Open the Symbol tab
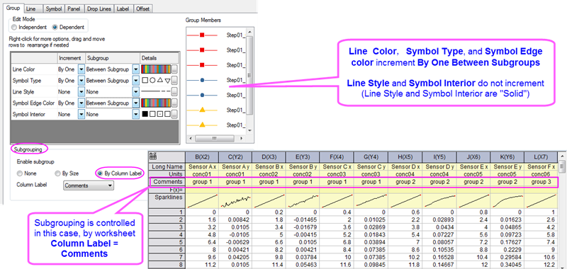The width and height of the screenshot is (567, 269). (x=54, y=8)
